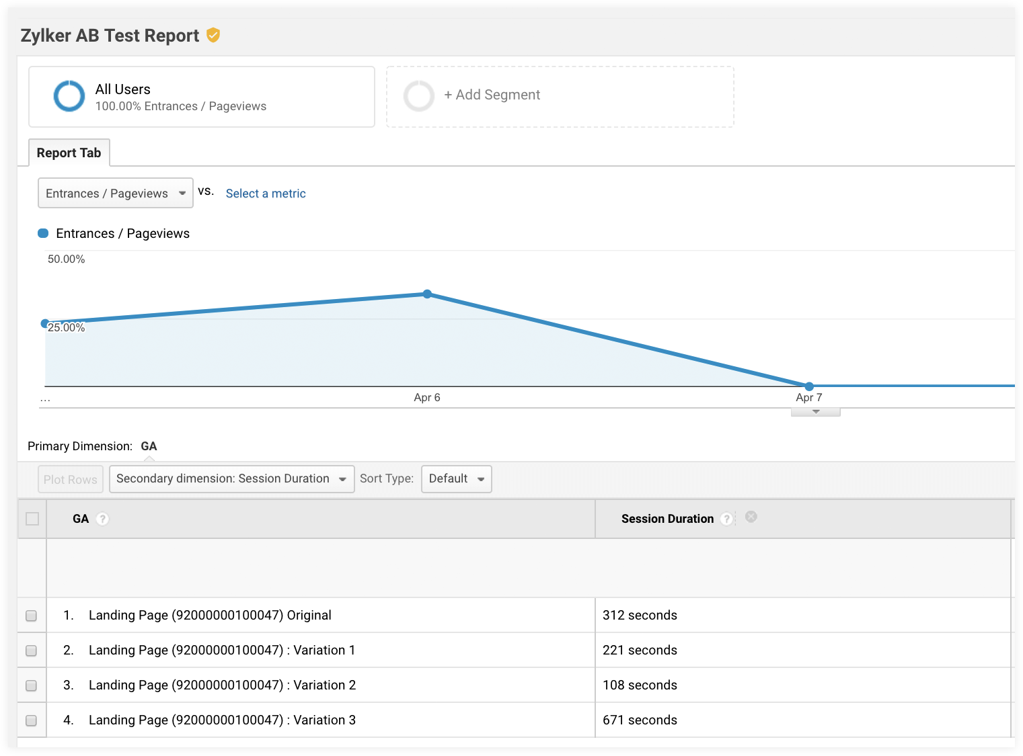Toggle the select-all checkbox in table header

point(32,519)
